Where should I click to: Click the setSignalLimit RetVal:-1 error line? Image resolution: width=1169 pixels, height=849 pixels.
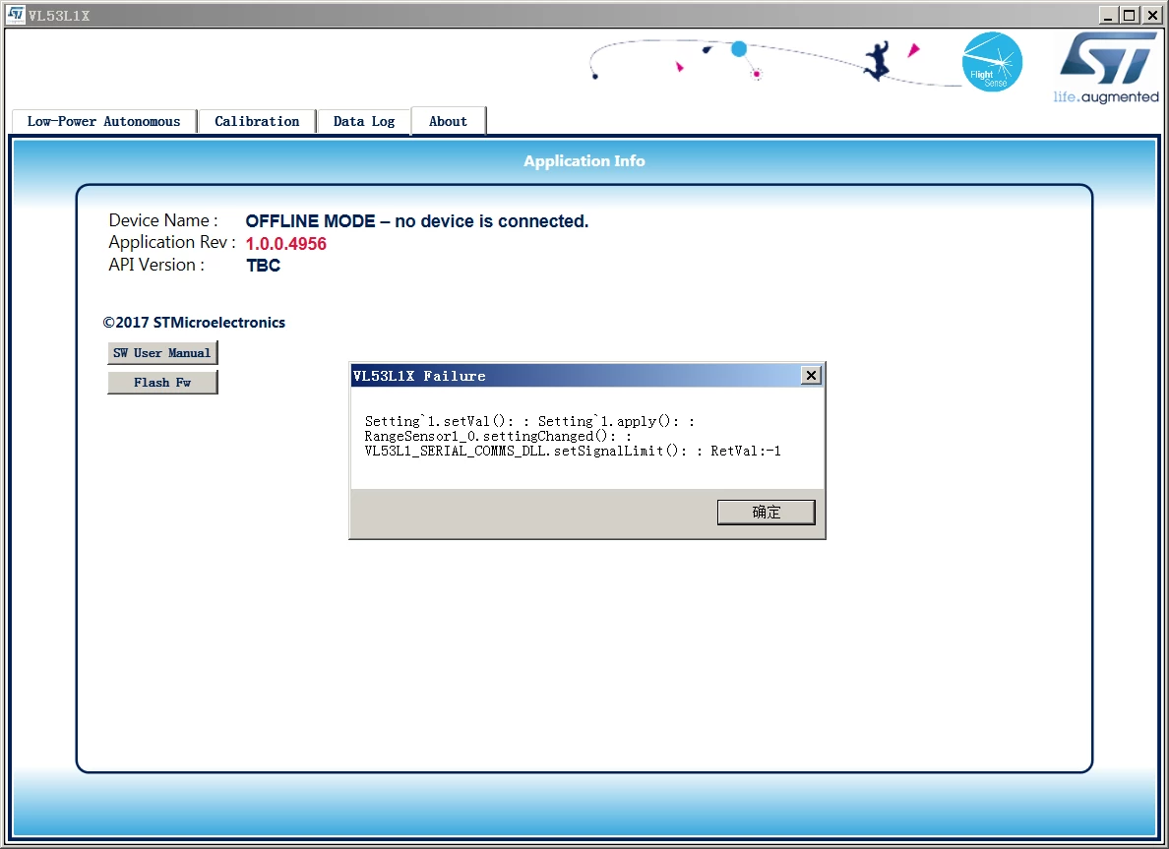tap(573, 451)
